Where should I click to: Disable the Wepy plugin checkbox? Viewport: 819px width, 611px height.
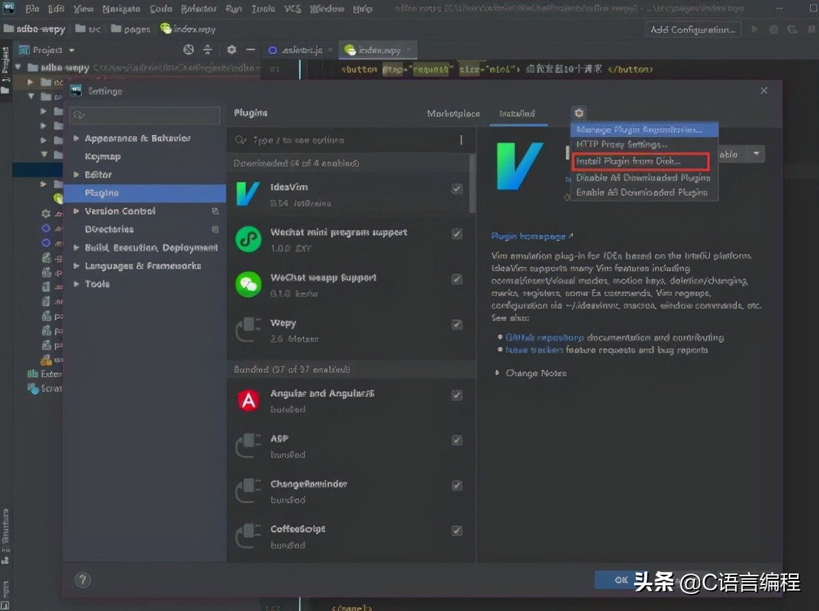click(457, 325)
